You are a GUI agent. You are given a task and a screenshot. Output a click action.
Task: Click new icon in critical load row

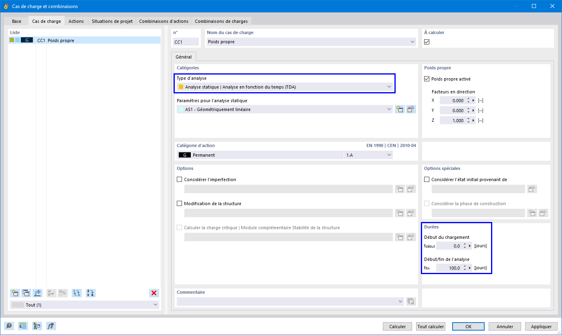[400, 237]
